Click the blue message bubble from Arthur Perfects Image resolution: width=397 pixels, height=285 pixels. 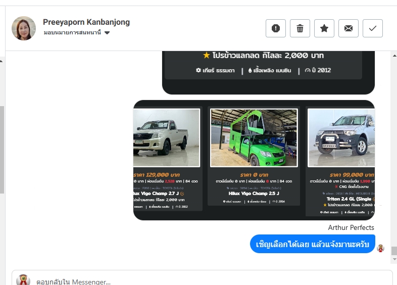[x=313, y=244]
